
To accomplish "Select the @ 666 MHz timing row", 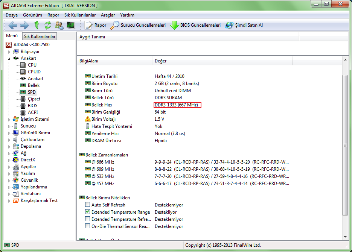I will 187,162.
